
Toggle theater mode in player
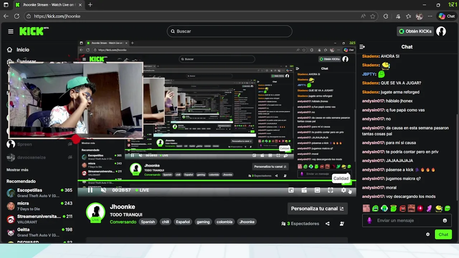click(317, 190)
